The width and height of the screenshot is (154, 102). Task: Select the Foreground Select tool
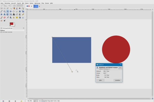click(20, 8)
